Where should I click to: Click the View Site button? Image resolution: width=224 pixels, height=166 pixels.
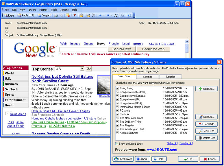[206, 131]
